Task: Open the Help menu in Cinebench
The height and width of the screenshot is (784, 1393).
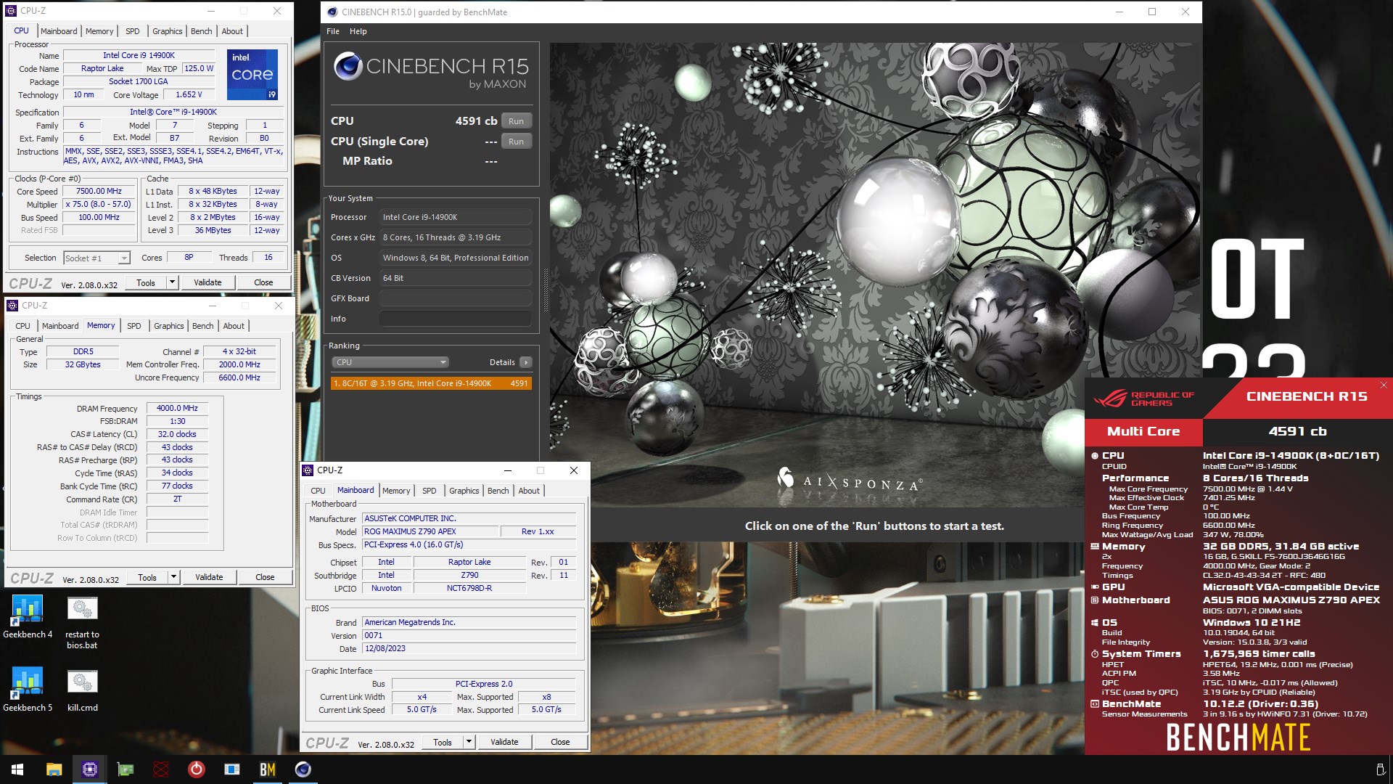Action: click(x=358, y=31)
